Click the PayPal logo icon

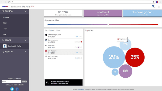[5, 46]
